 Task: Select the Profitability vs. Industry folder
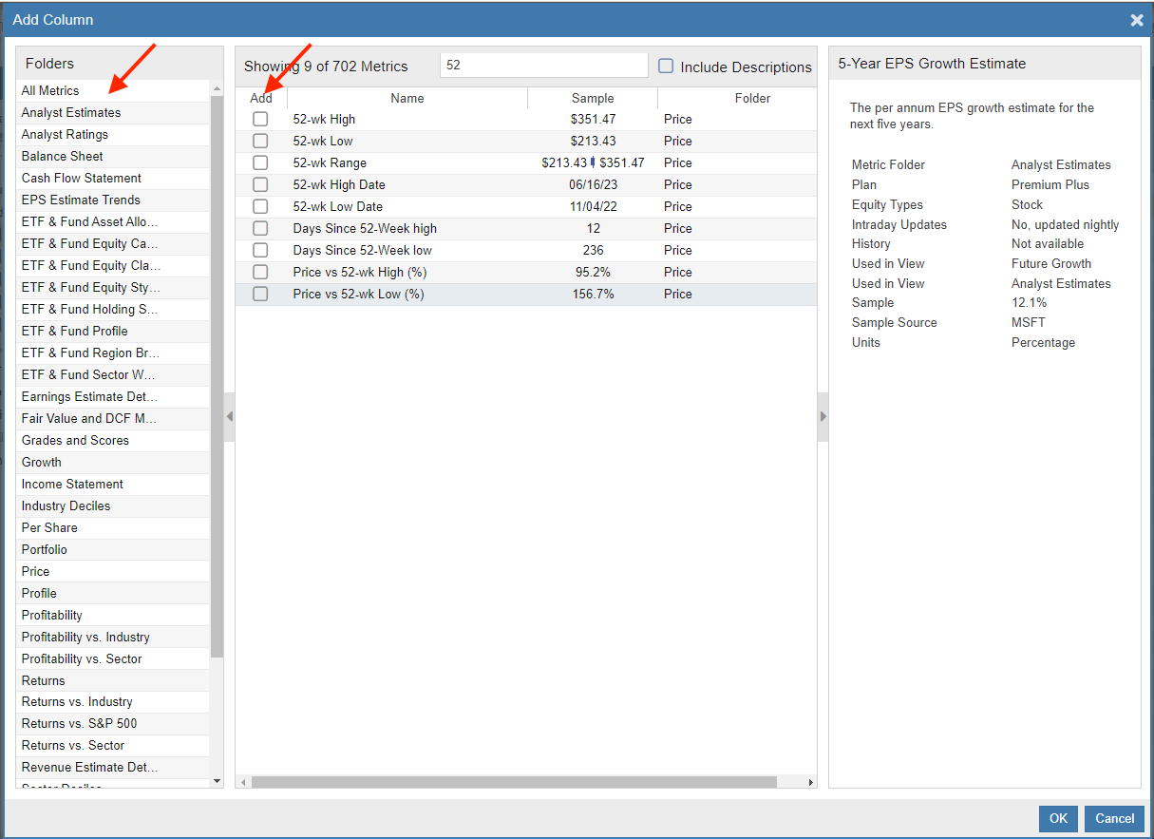point(85,638)
